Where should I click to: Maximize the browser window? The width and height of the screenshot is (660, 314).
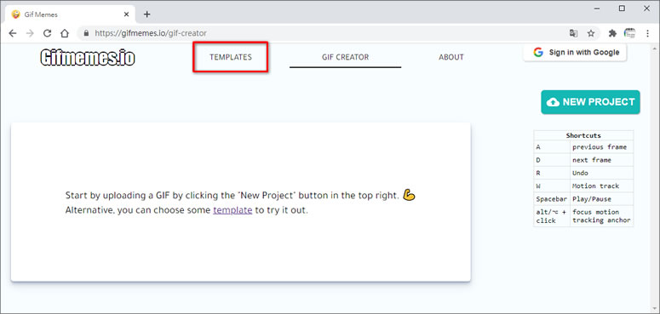[x=623, y=9]
